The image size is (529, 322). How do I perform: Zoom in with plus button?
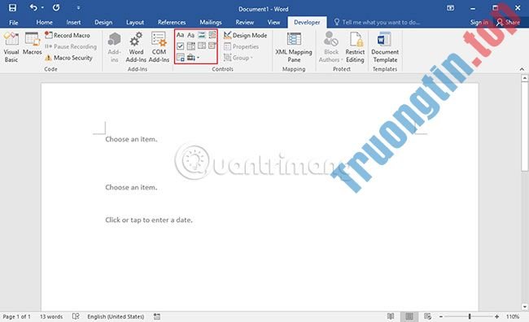(x=497, y=316)
